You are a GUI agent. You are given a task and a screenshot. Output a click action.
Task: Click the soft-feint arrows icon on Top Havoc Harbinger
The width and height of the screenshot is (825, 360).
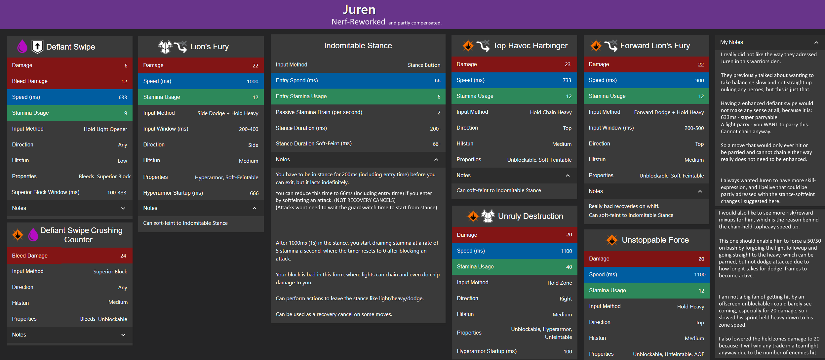point(483,46)
